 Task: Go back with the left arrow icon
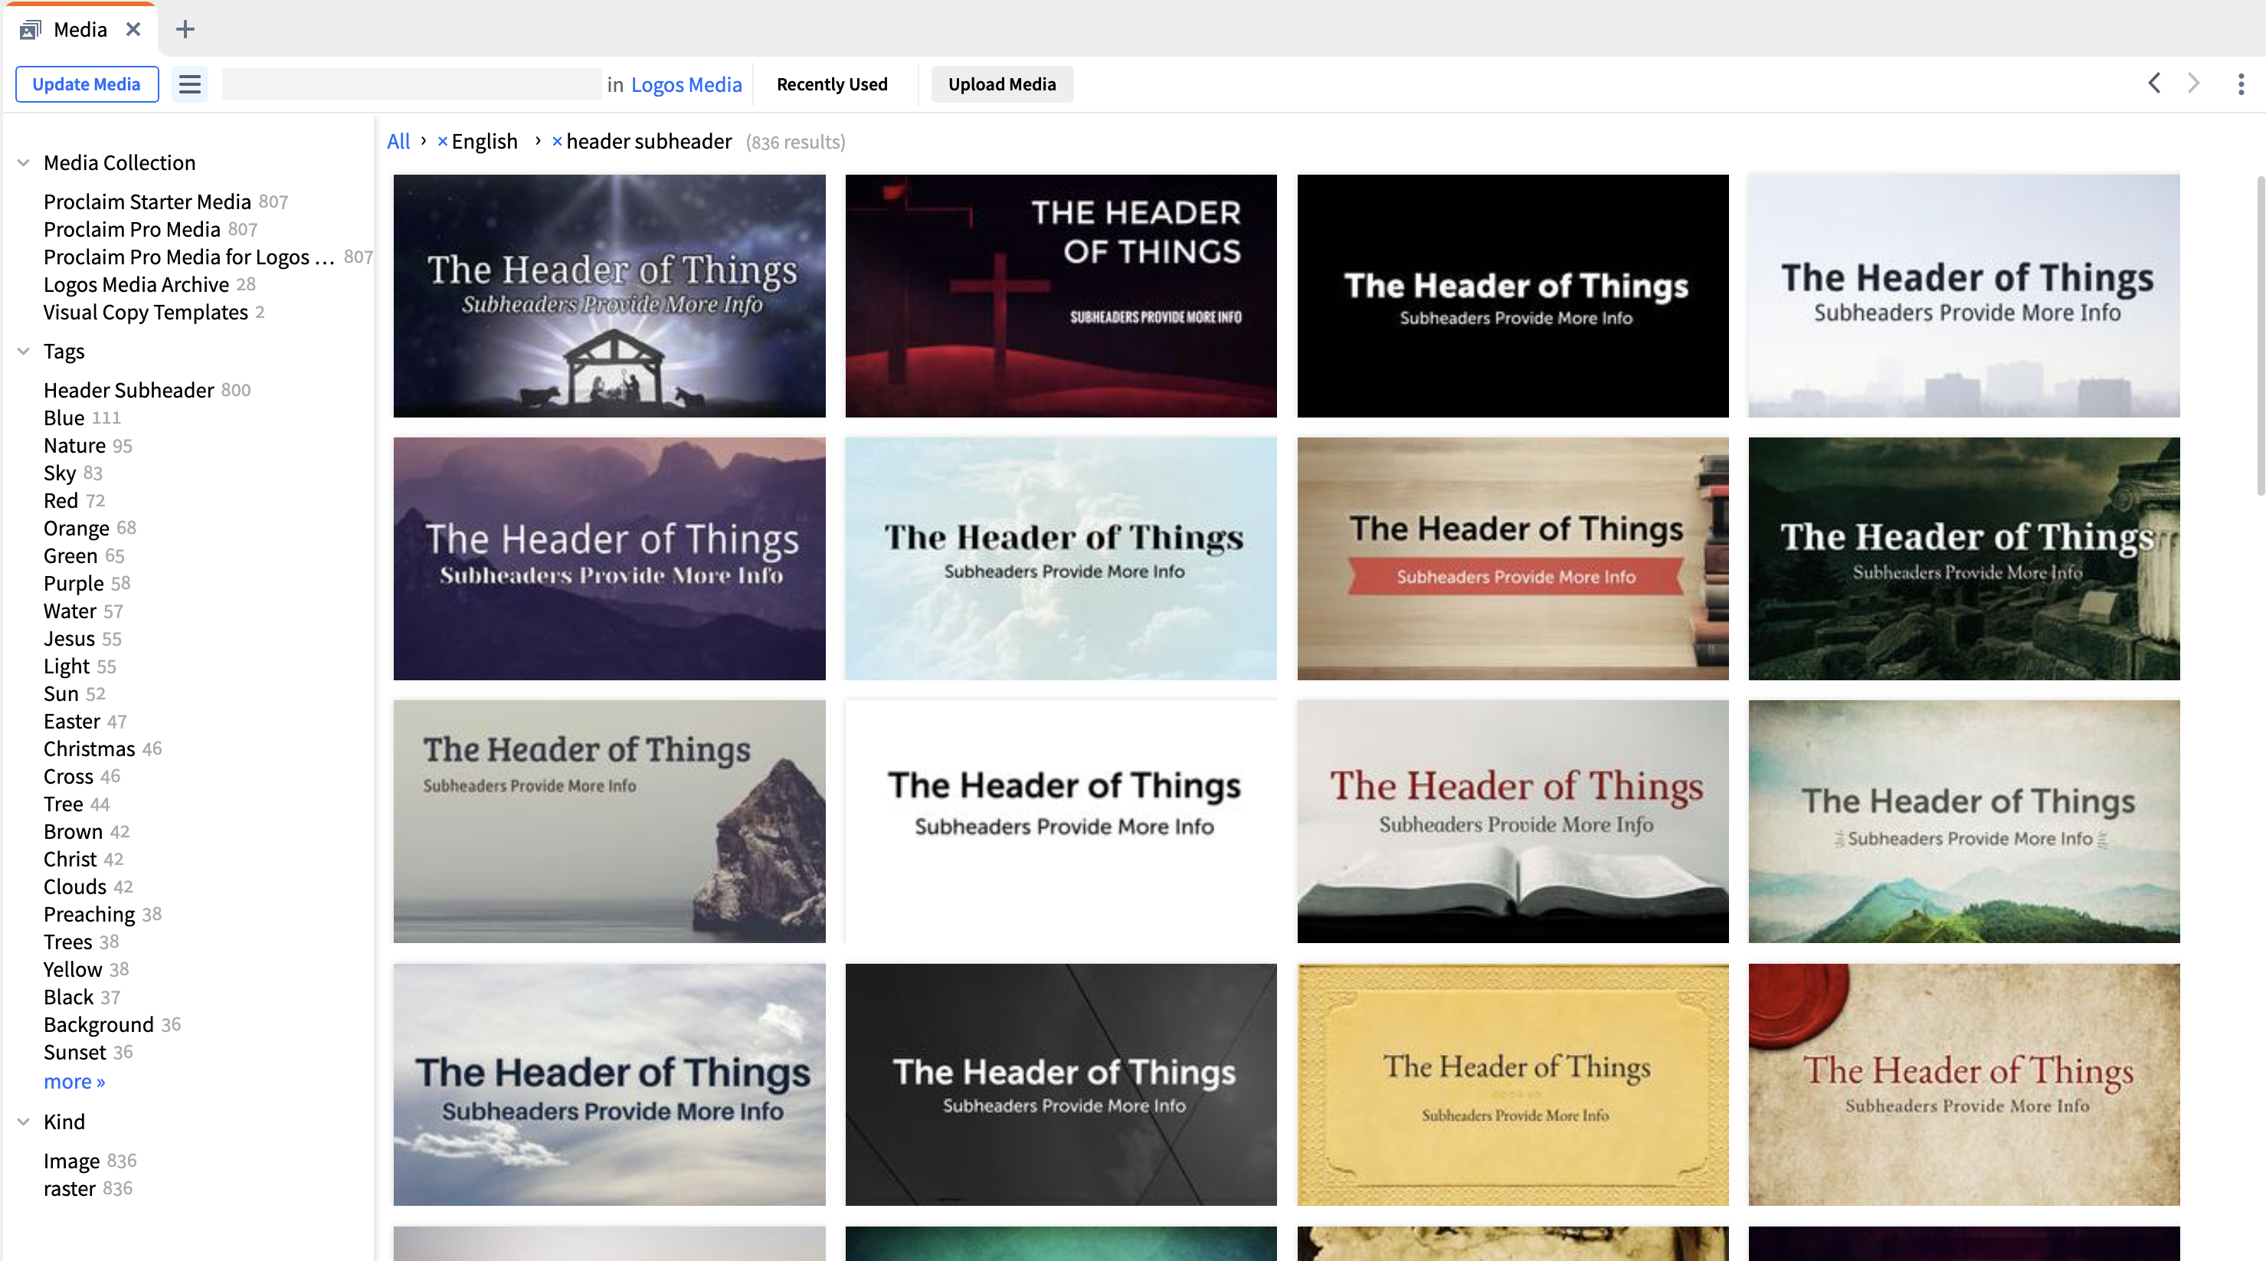click(x=2154, y=84)
